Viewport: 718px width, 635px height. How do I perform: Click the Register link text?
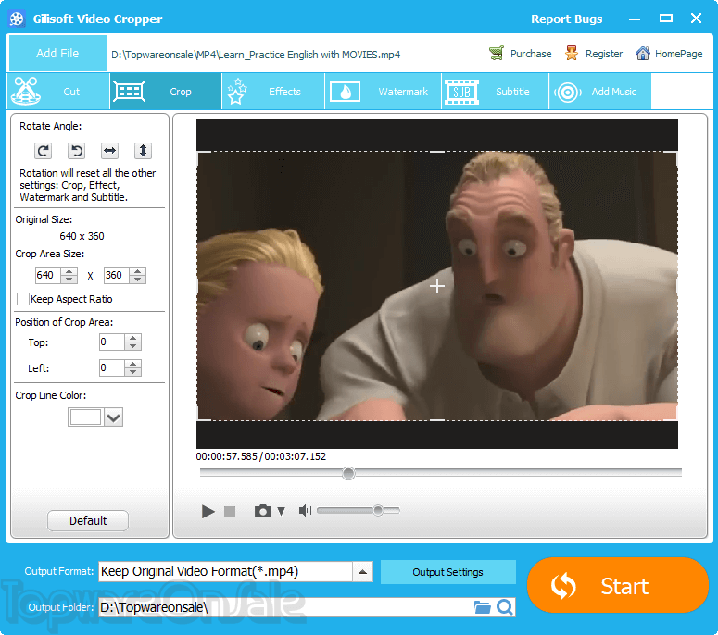(604, 54)
